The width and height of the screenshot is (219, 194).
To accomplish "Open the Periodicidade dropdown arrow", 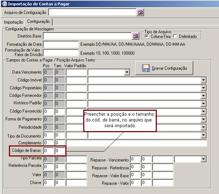I will click(204, 127).
